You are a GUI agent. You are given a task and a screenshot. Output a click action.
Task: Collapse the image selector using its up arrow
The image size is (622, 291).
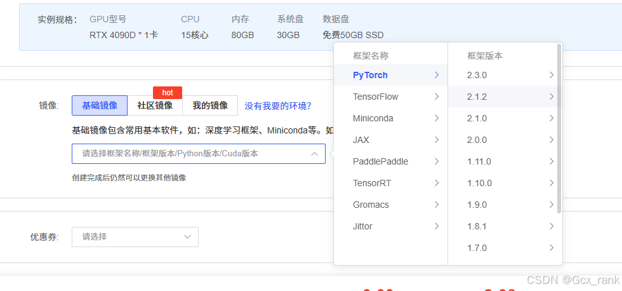(314, 154)
